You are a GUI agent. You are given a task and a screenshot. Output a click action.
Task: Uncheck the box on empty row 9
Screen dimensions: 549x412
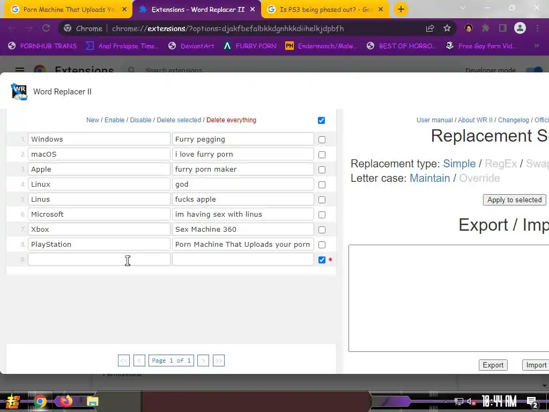point(322,260)
